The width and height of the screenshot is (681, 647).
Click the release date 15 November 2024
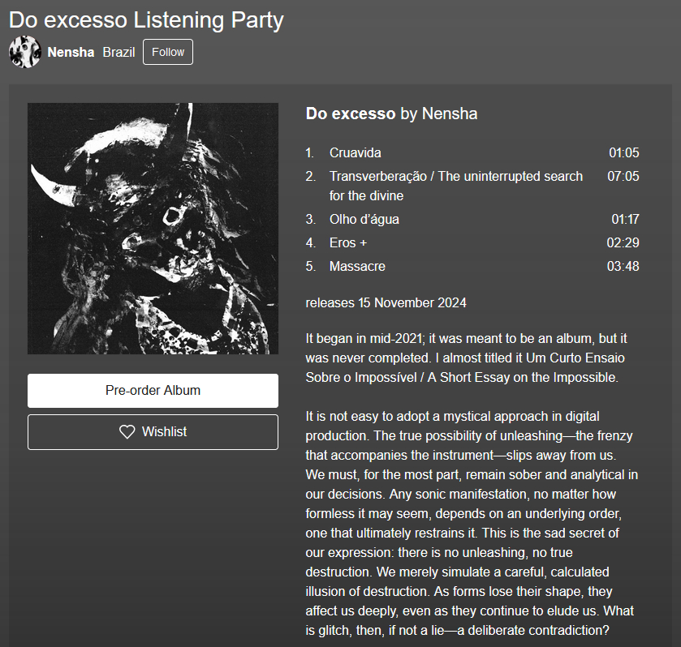point(412,302)
